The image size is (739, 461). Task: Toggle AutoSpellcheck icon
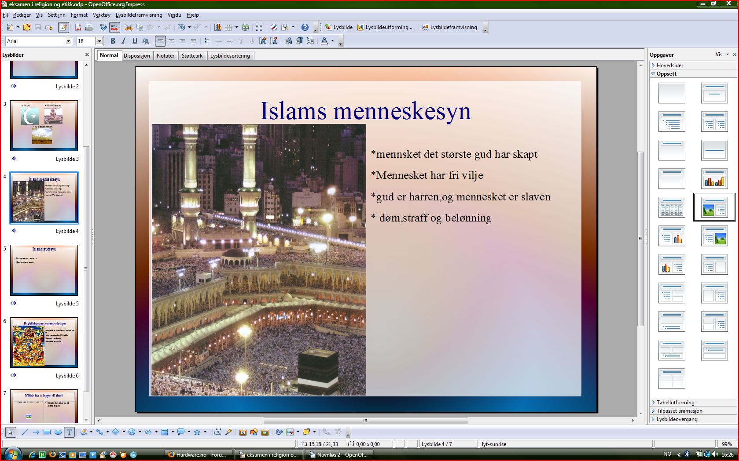tap(114, 27)
